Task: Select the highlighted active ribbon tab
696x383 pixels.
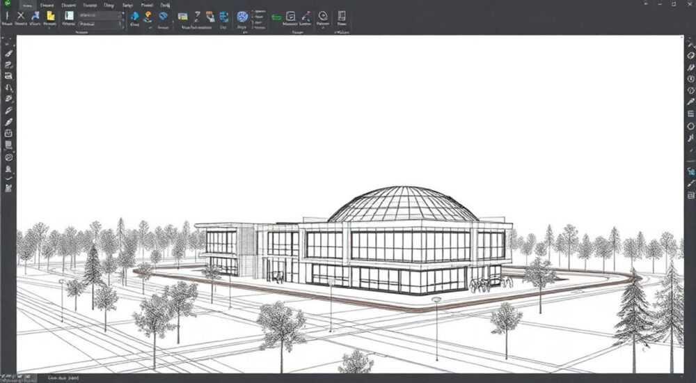Action: [28, 6]
